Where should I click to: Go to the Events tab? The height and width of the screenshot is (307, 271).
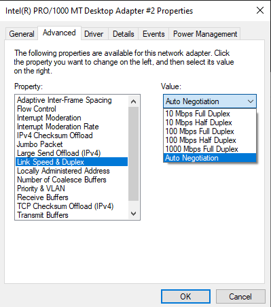[x=153, y=34]
